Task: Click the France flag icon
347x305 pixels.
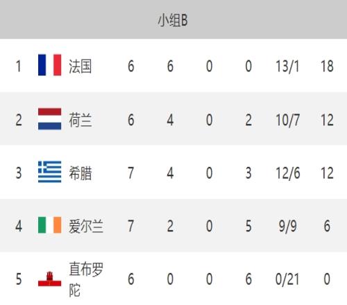Action: coord(50,65)
